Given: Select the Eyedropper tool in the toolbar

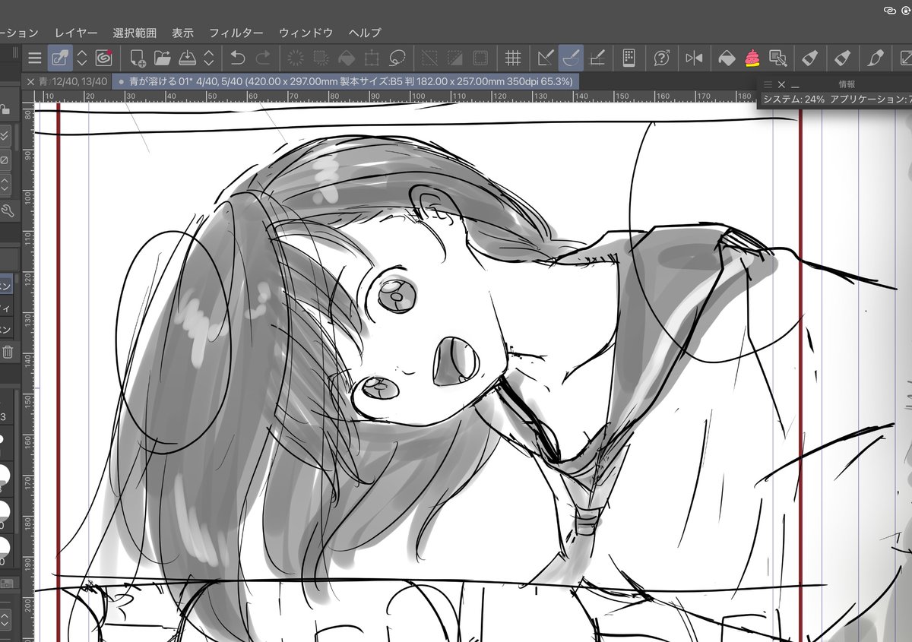Looking at the screenshot, I should [x=59, y=58].
